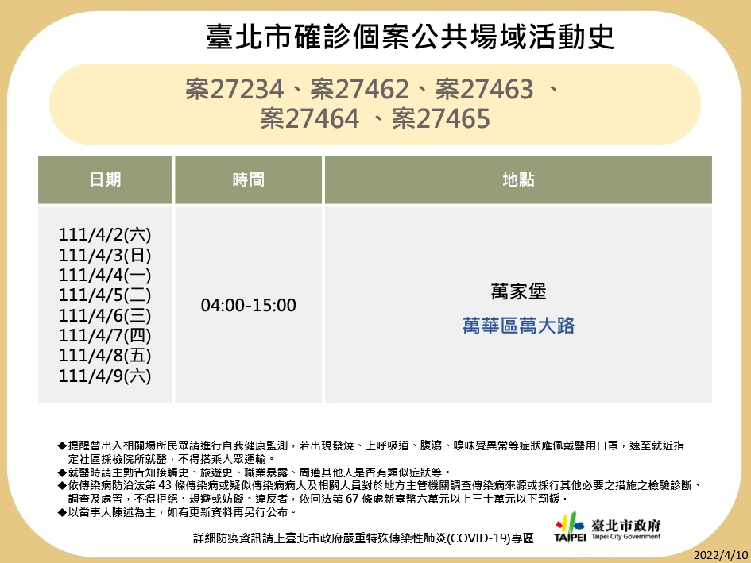Click the date 111/4/9(六)

point(105,376)
